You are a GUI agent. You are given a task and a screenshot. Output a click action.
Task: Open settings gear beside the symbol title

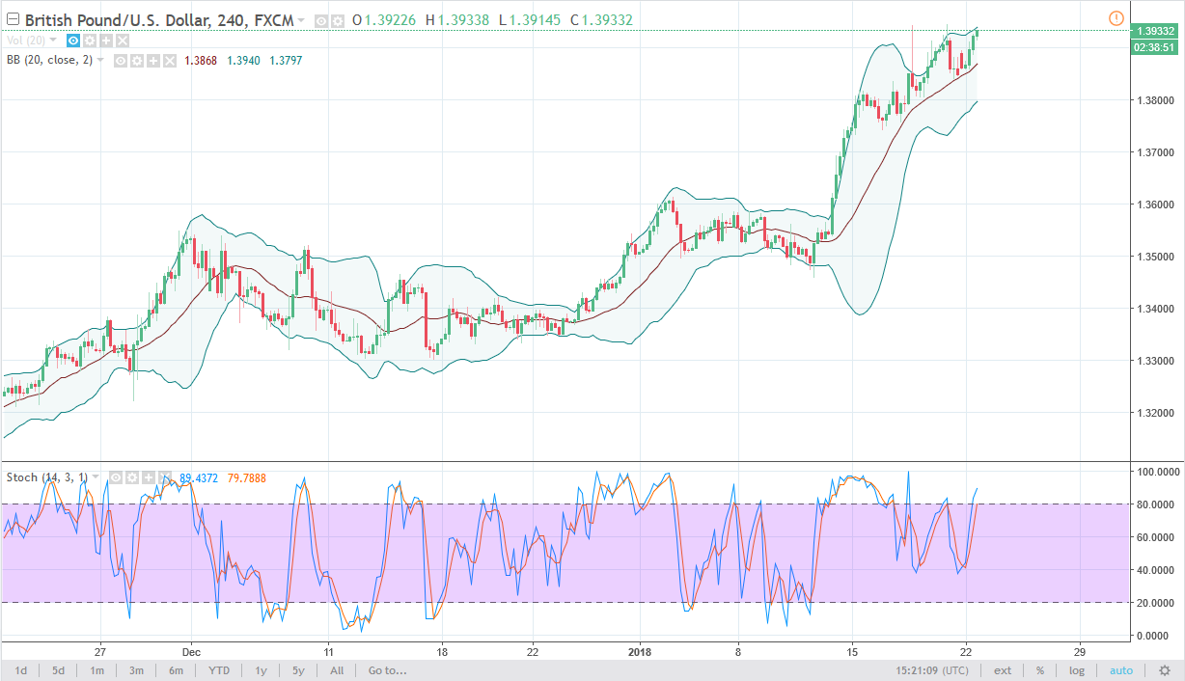click(336, 20)
